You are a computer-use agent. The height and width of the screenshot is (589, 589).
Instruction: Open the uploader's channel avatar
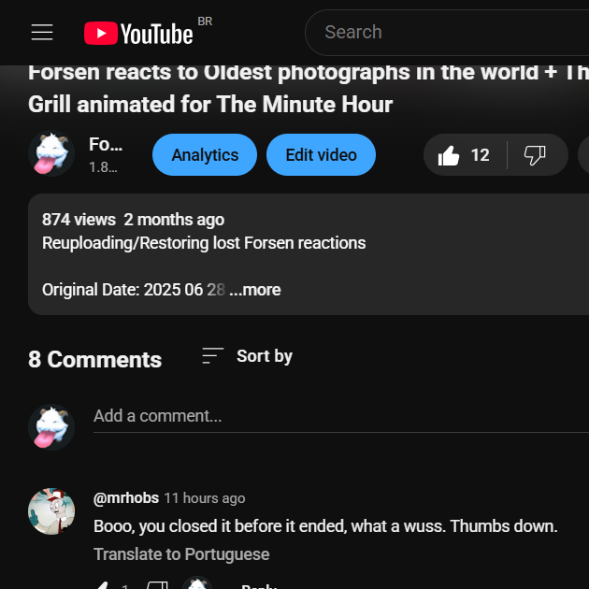click(x=51, y=153)
